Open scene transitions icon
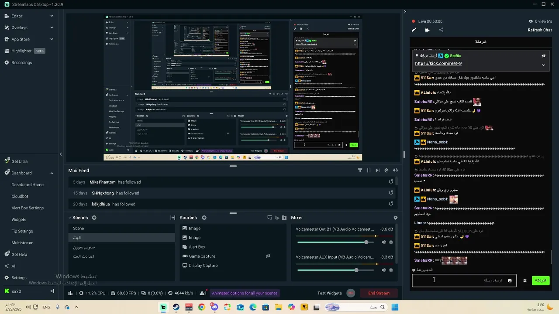 pos(173,218)
